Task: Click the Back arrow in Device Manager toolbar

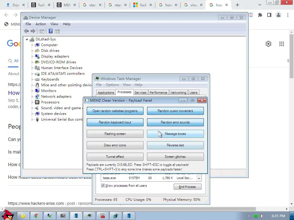Action: pos(26,31)
